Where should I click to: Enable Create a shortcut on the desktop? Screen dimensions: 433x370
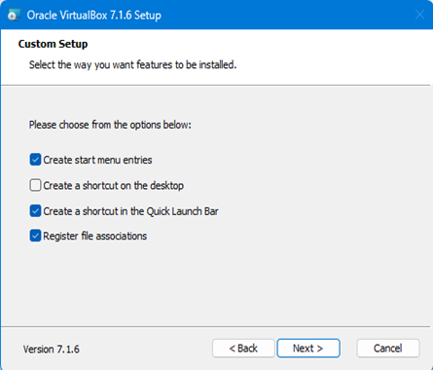(35, 185)
